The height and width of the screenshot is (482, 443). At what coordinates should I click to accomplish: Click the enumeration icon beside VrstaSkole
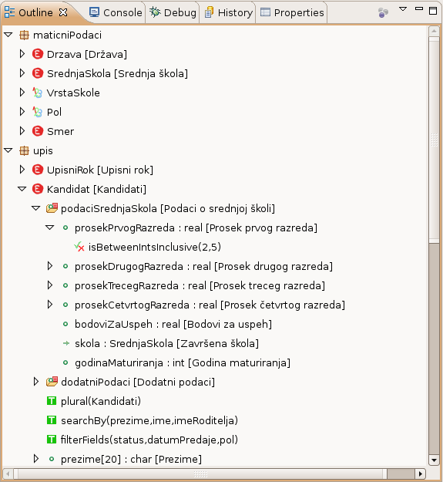coord(38,93)
